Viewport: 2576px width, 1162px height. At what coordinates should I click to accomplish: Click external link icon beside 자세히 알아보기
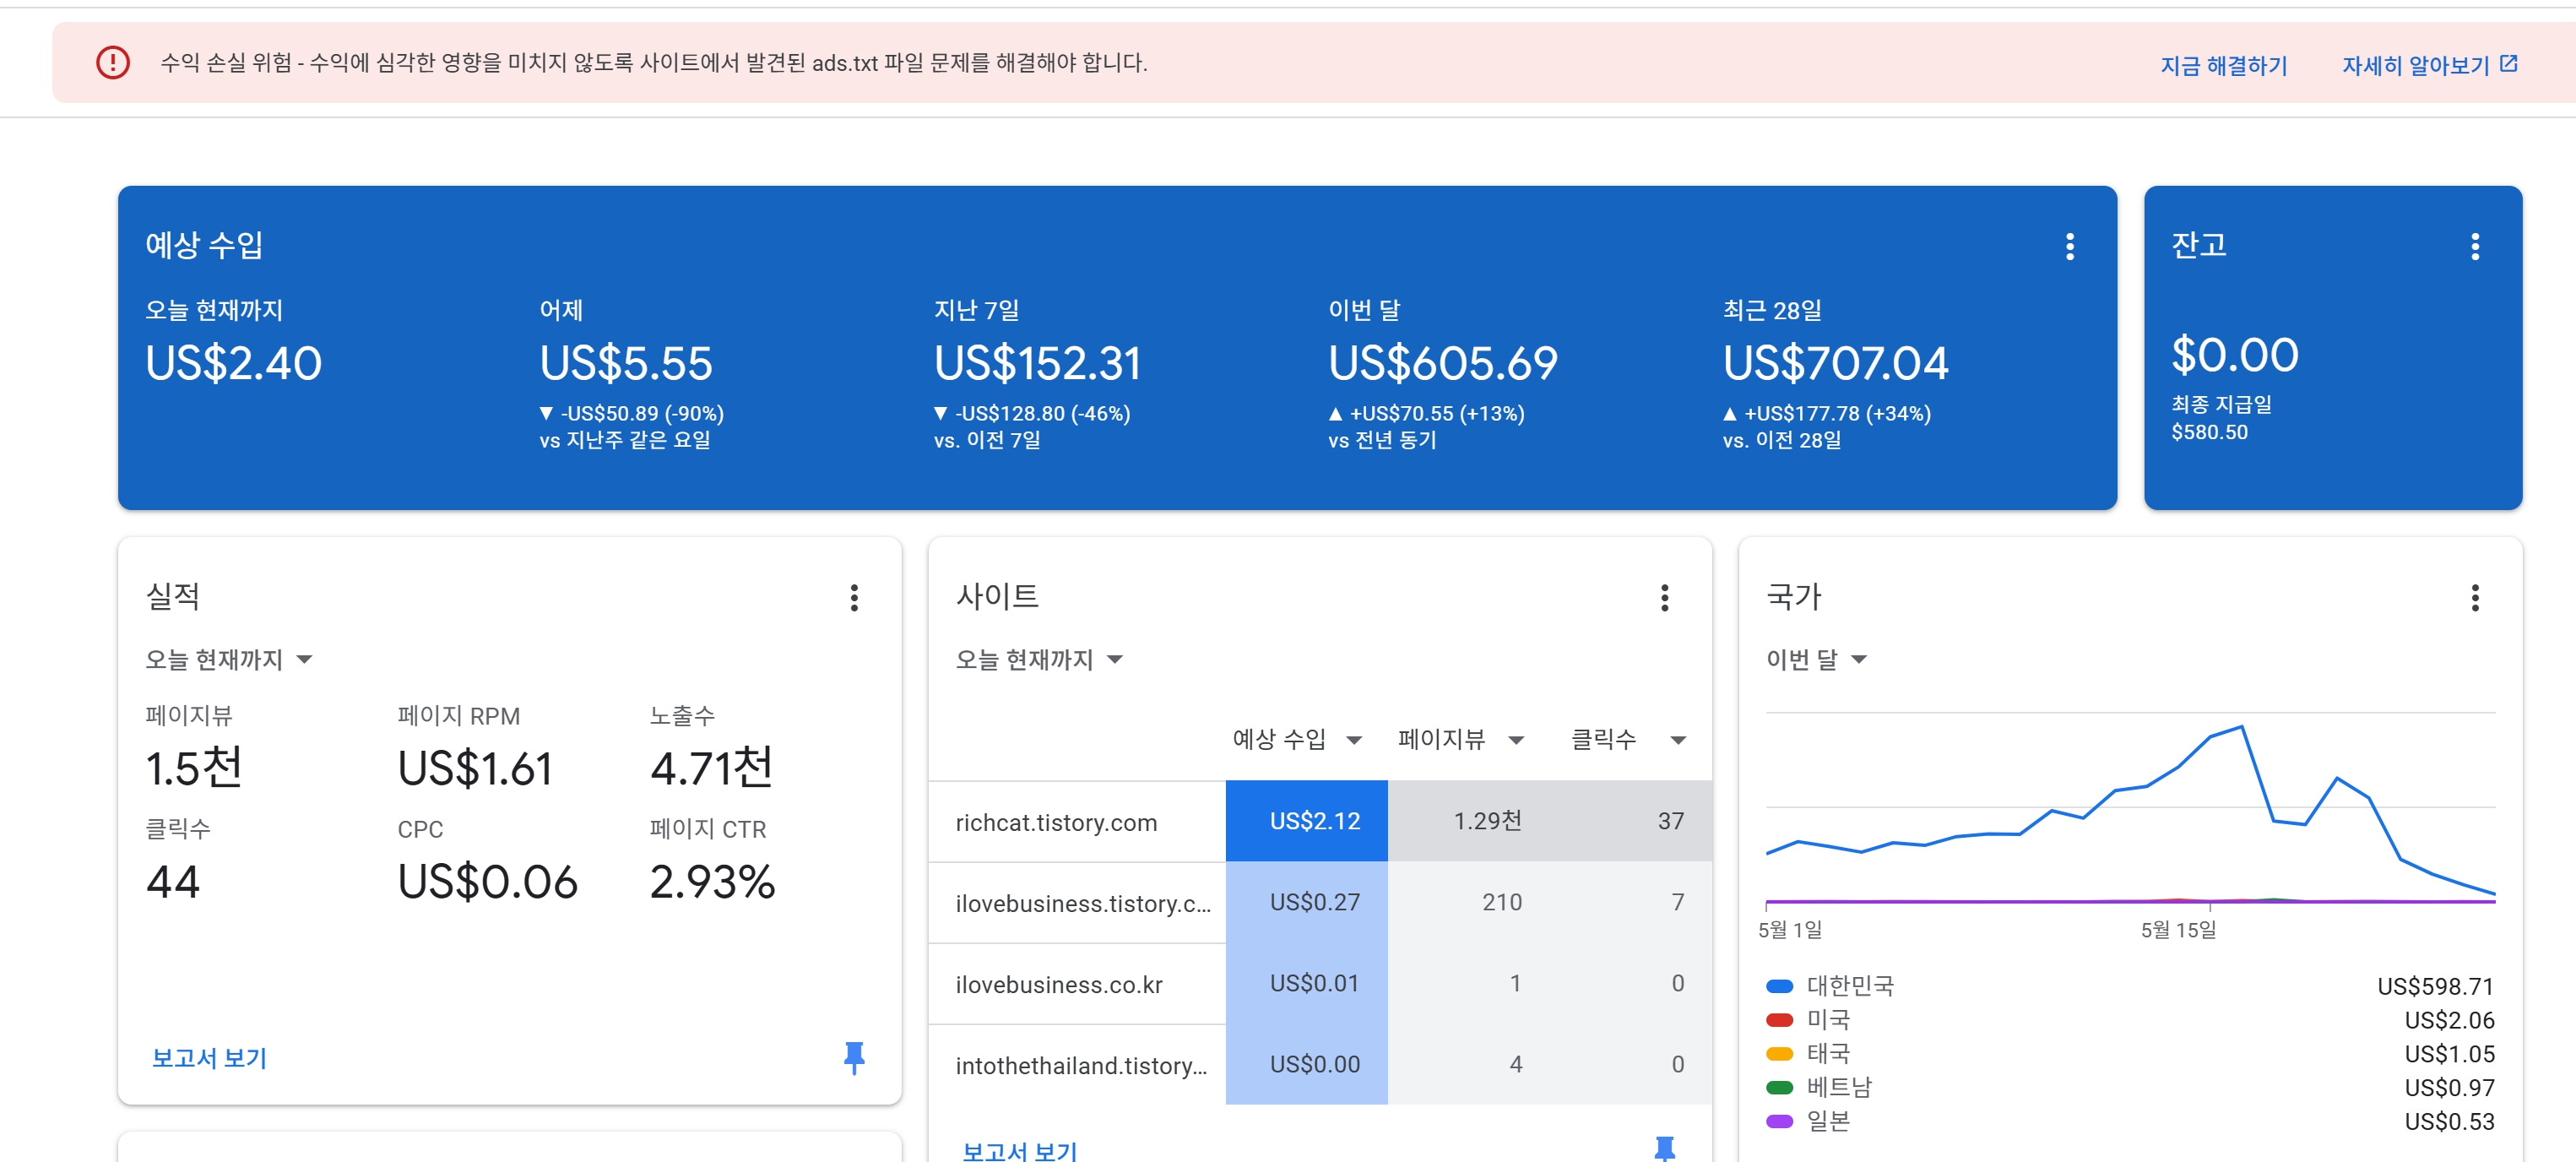tap(2508, 64)
